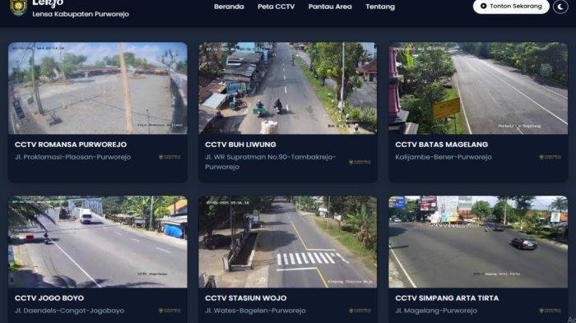Open the CCTV Buh Liwung camera thumbnail
The height and width of the screenshot is (323, 576).
point(288,88)
